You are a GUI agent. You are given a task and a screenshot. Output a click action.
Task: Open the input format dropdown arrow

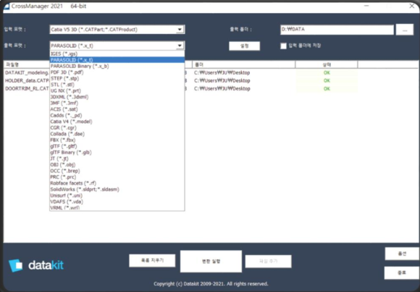180,30
